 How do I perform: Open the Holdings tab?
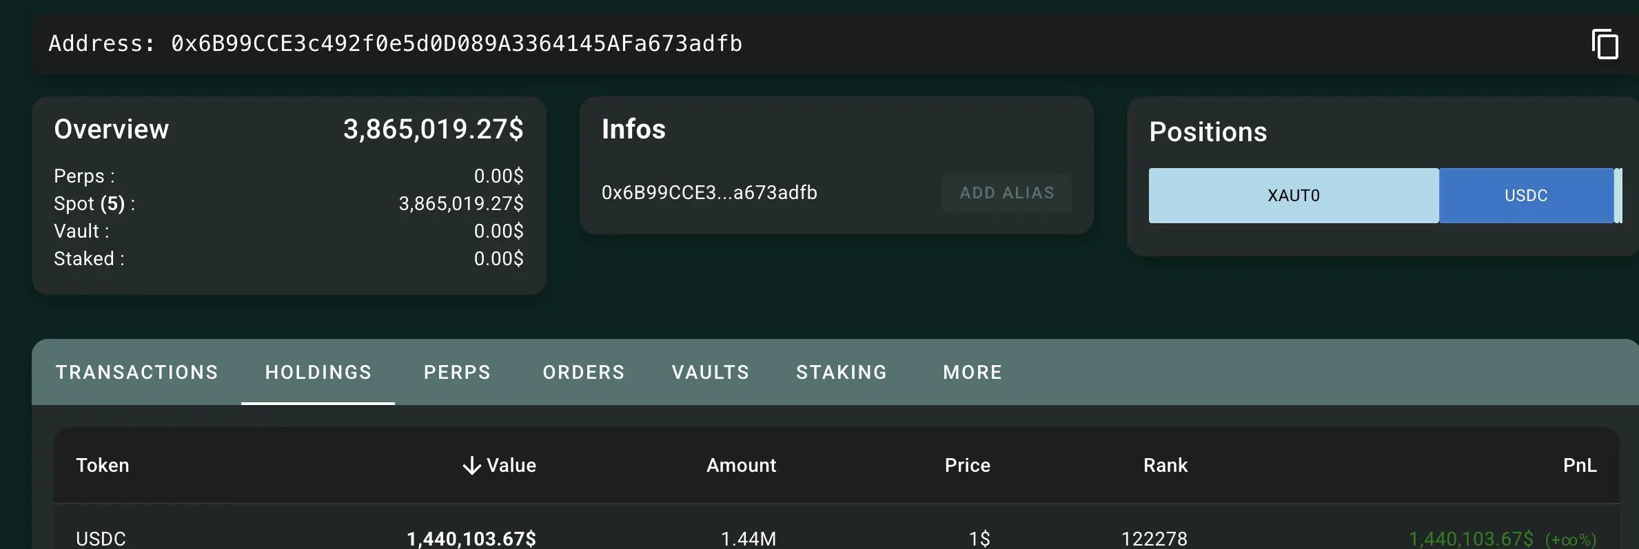pyautogui.click(x=318, y=372)
